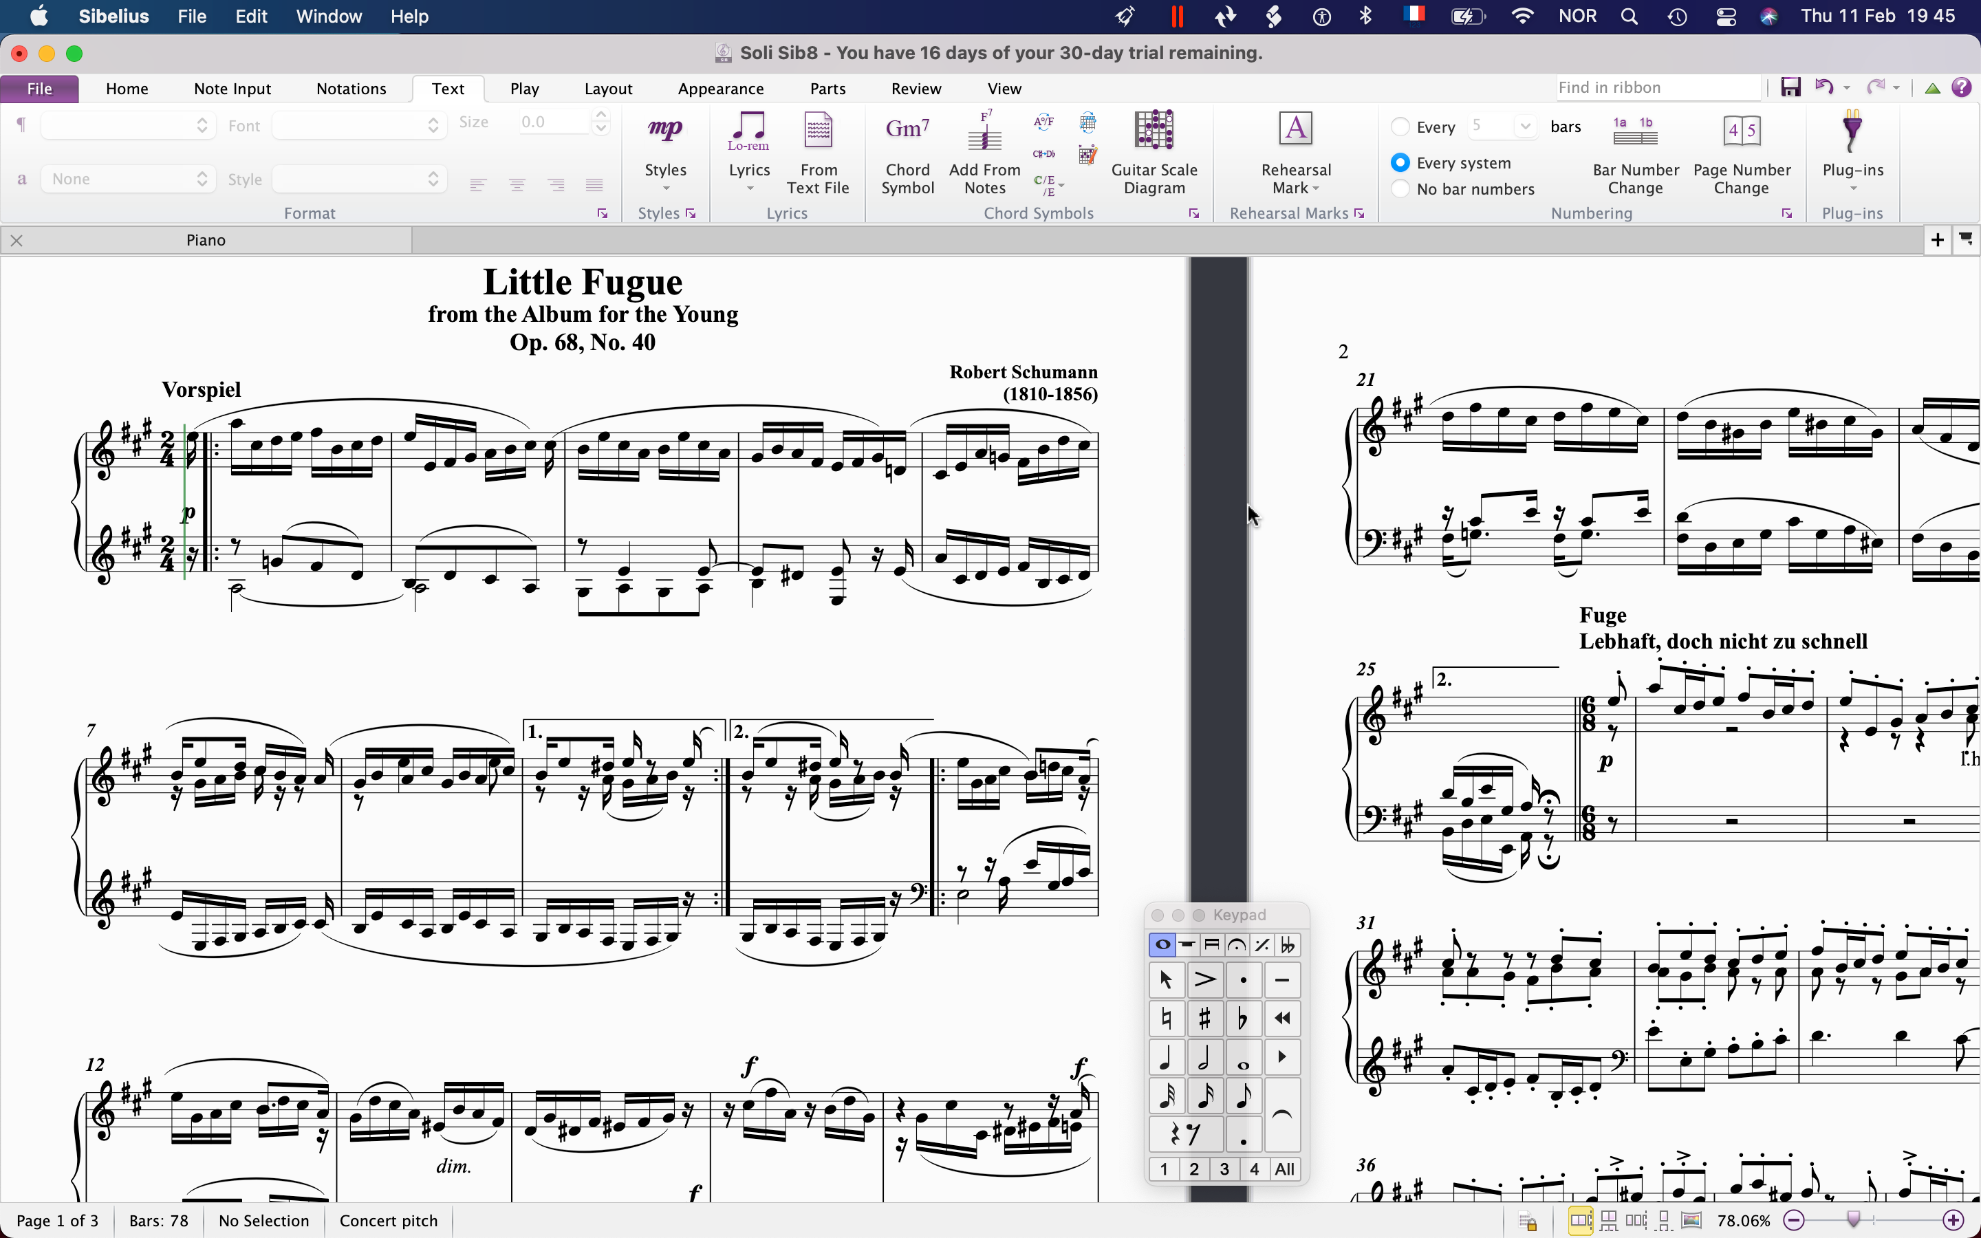Select sharp accidental on the Keypad
This screenshot has height=1238, width=1981.
pyautogui.click(x=1204, y=1018)
